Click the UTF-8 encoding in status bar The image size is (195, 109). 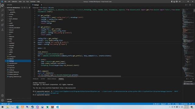point(169,104)
